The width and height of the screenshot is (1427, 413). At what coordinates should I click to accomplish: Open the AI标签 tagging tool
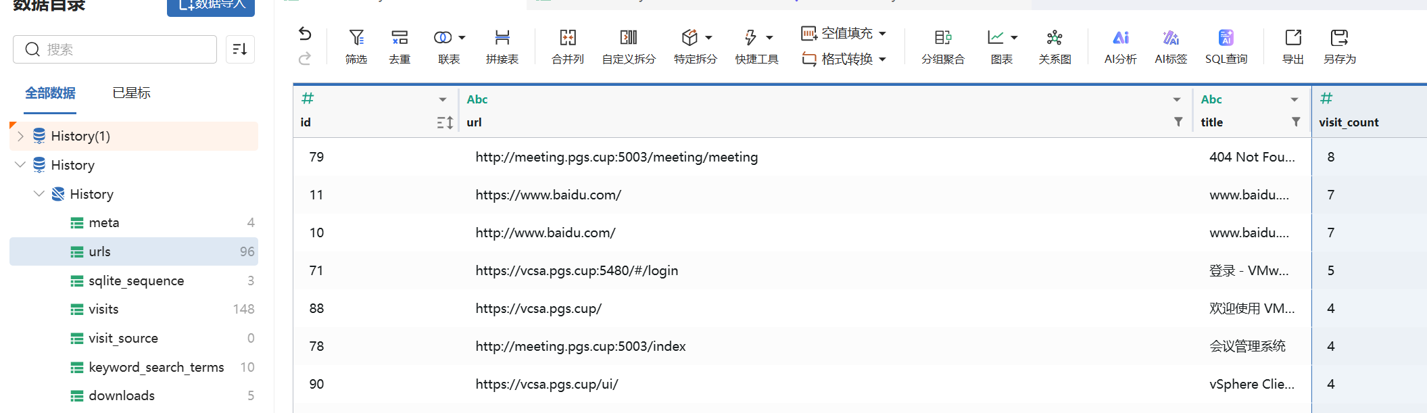(1171, 46)
